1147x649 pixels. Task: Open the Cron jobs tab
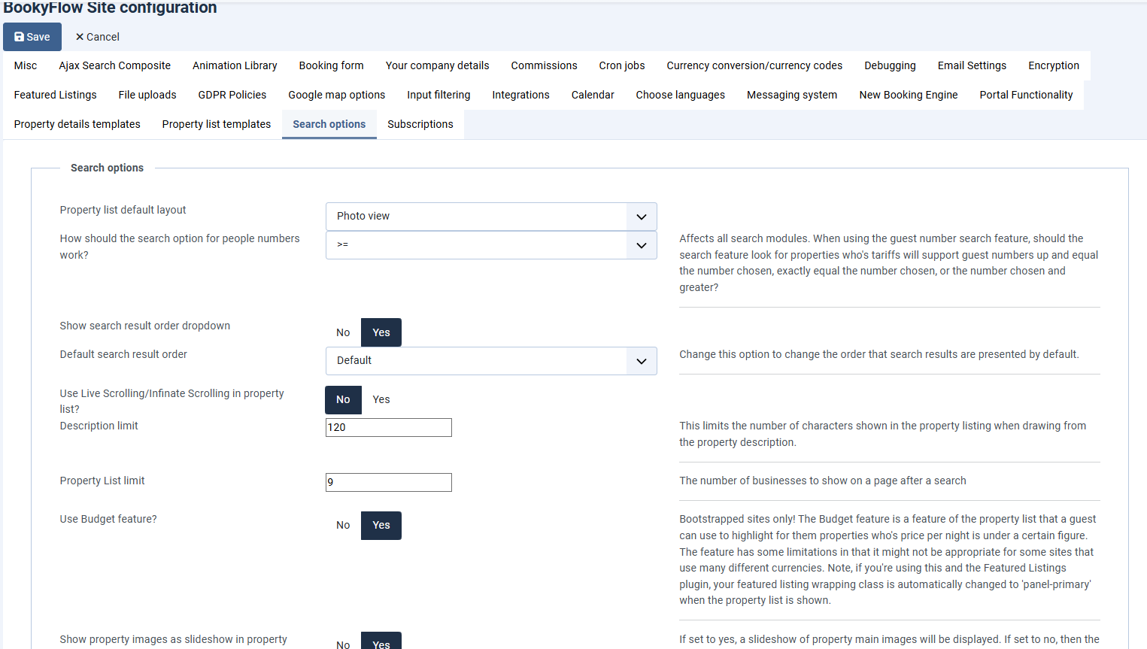[622, 65]
